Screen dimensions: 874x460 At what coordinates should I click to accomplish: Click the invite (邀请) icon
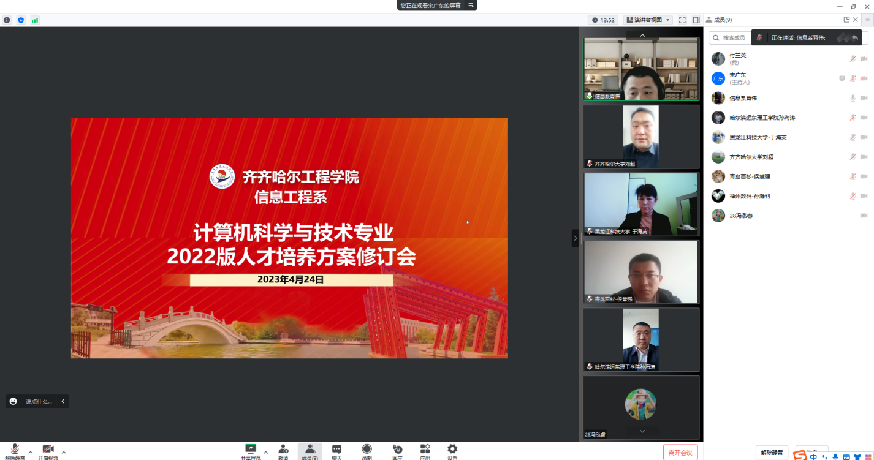coord(283,451)
